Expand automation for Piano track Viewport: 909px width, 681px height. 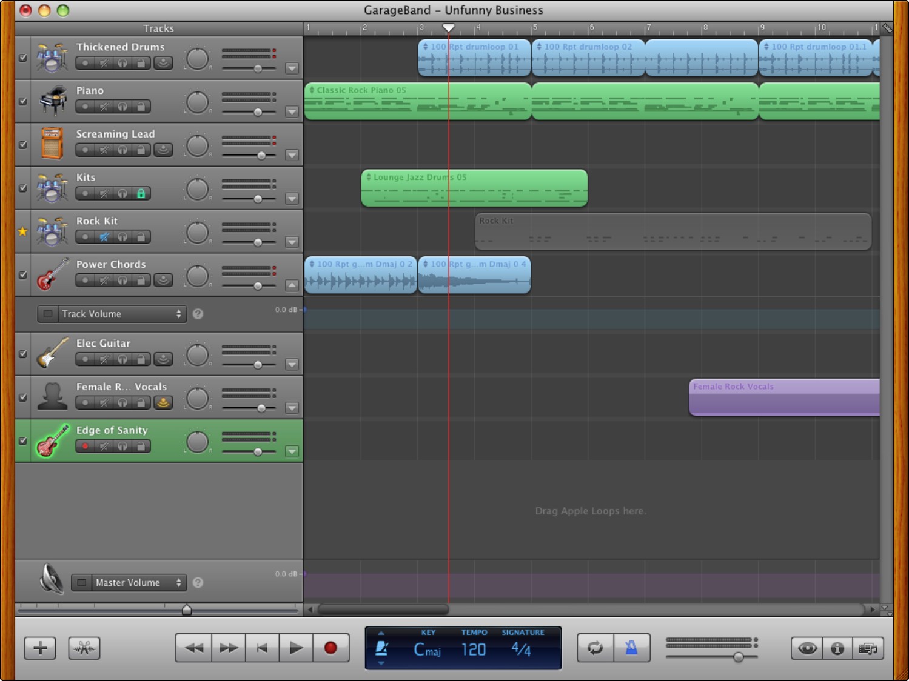292,112
